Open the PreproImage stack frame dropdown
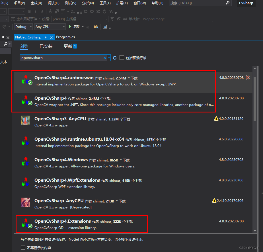The width and height of the screenshot is (263, 252). point(176,19)
